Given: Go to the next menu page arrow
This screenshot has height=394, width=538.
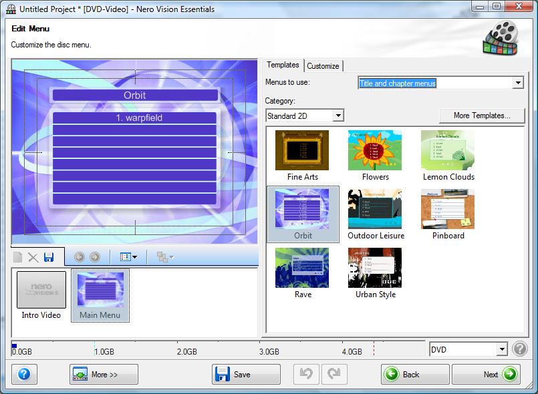Looking at the screenshot, I should [95, 257].
